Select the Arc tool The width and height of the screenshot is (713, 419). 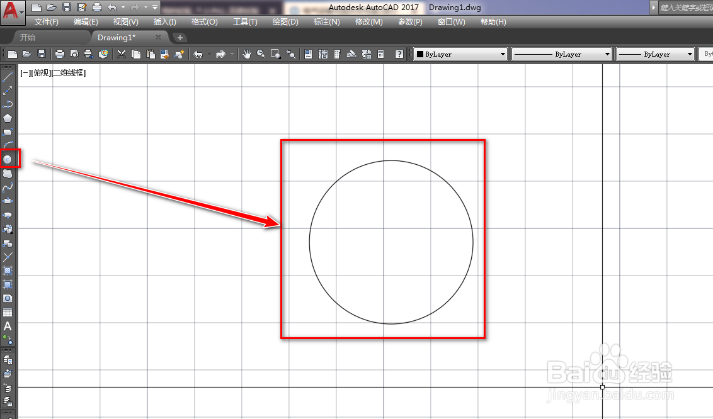pyautogui.click(x=8, y=145)
